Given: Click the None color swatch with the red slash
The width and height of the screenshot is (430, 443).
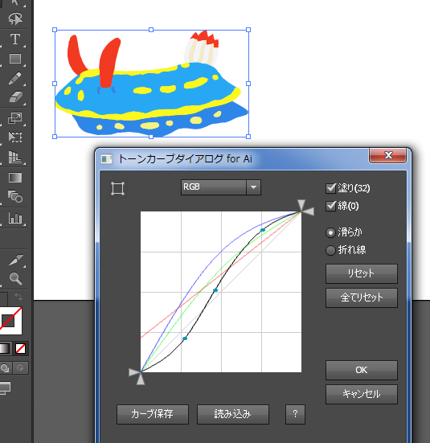Looking at the screenshot, I should pos(21,348).
